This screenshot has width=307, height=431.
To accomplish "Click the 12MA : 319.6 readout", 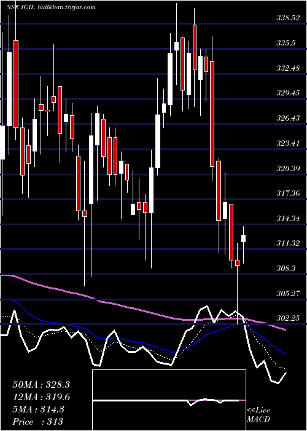I will click(x=41, y=397).
